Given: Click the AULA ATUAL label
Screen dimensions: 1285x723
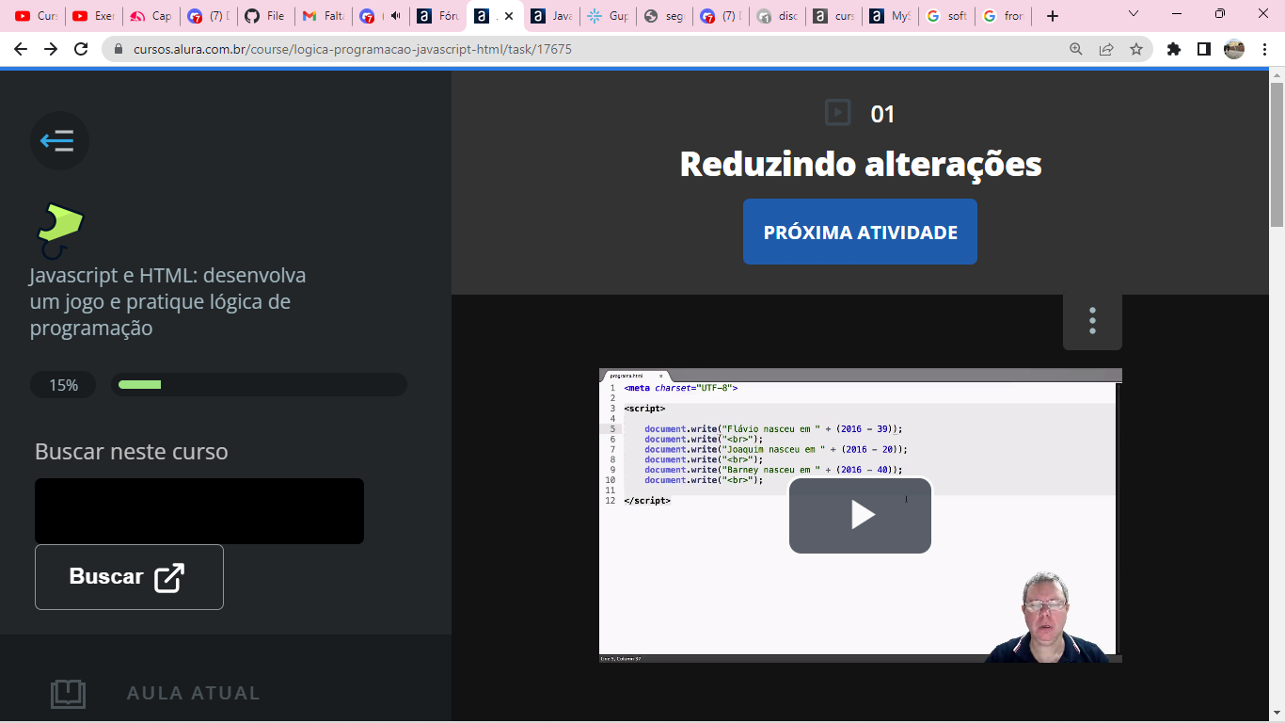Looking at the screenshot, I should point(193,693).
